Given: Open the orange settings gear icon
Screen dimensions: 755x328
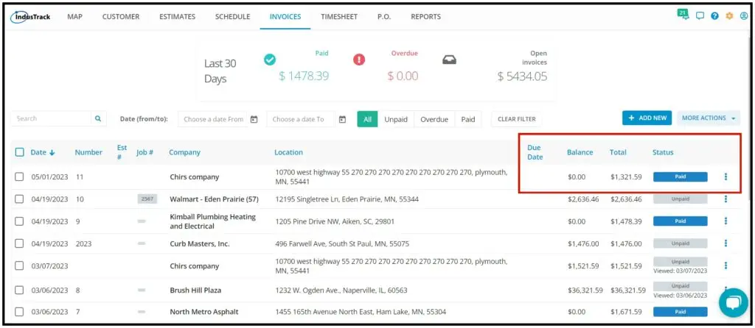Looking at the screenshot, I should coord(729,16).
